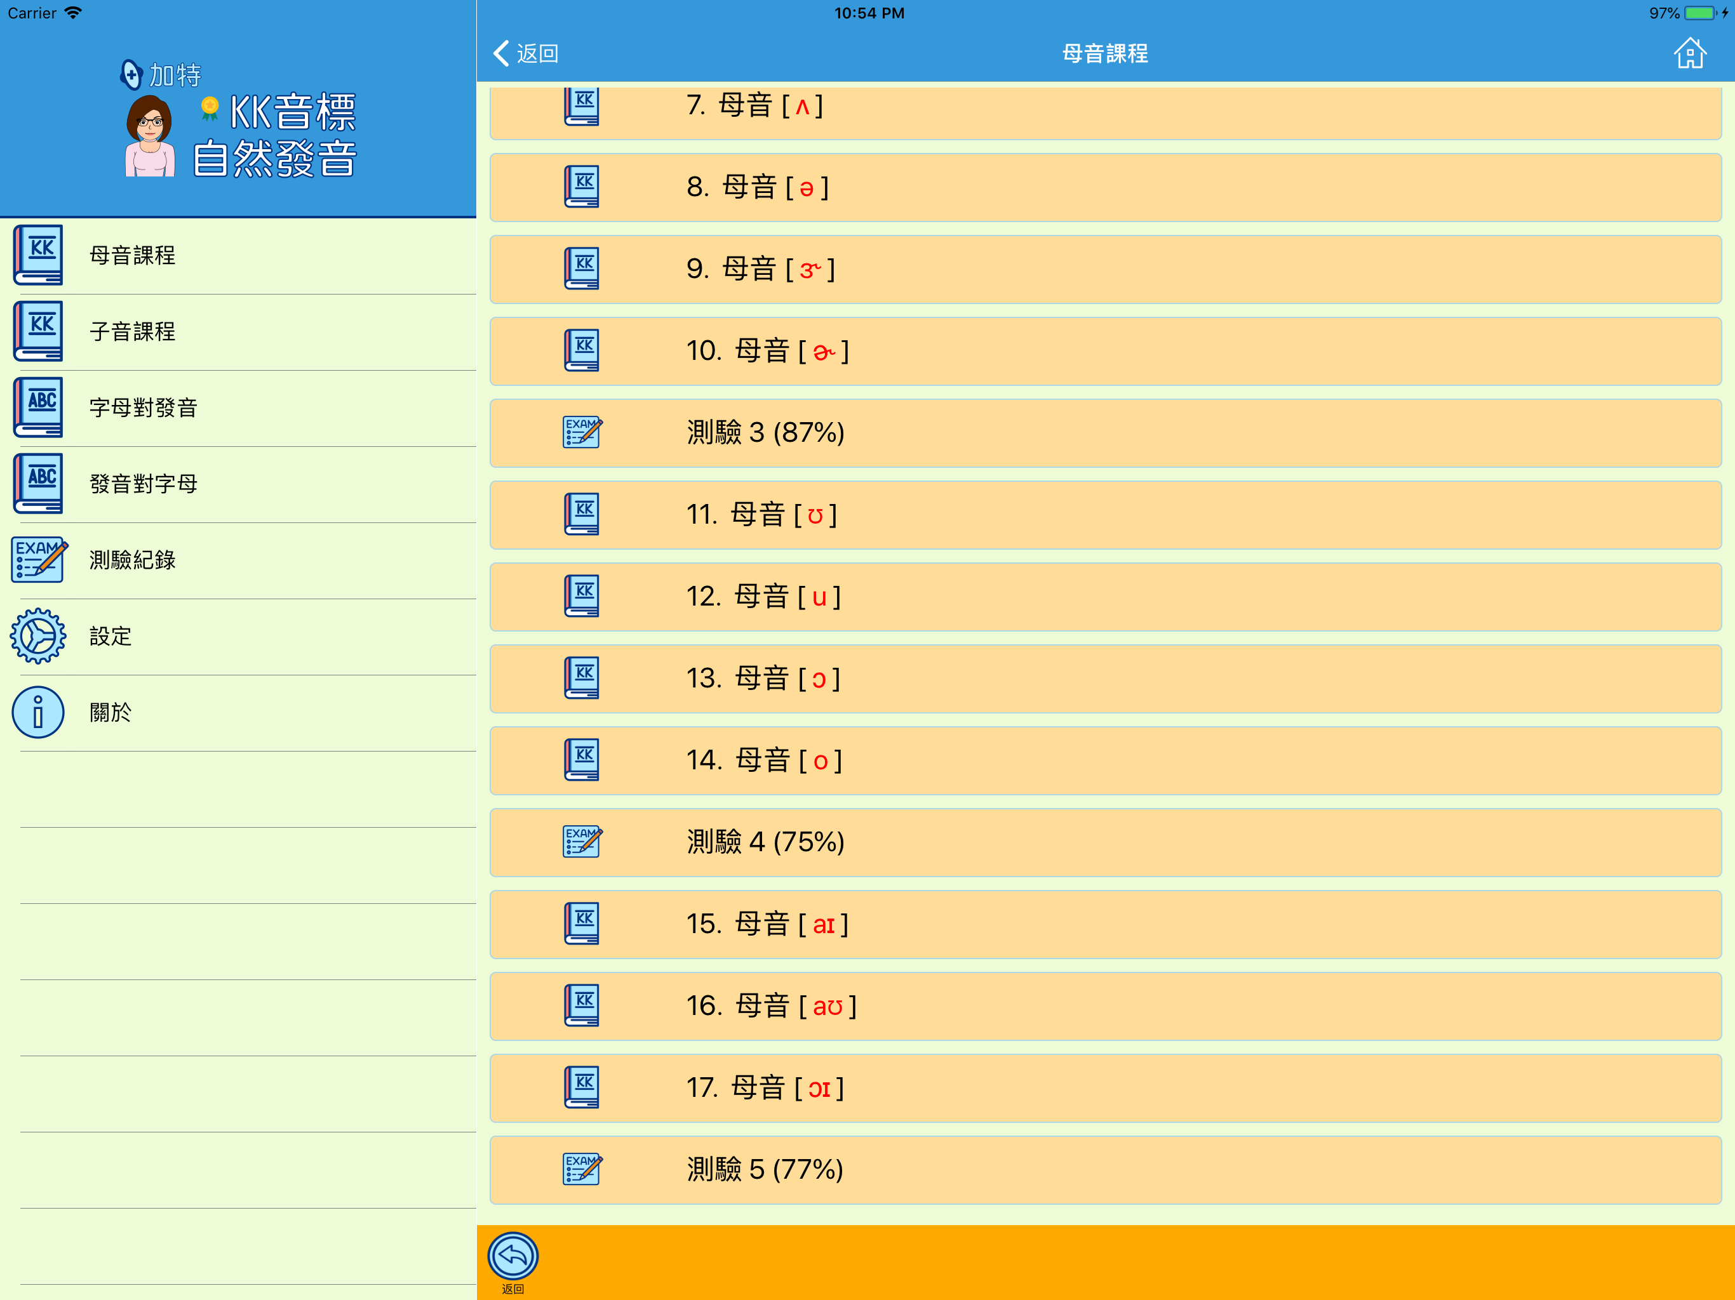Open lesson 9. 母音 [ɝ]
The height and width of the screenshot is (1300, 1735).
(1105, 269)
